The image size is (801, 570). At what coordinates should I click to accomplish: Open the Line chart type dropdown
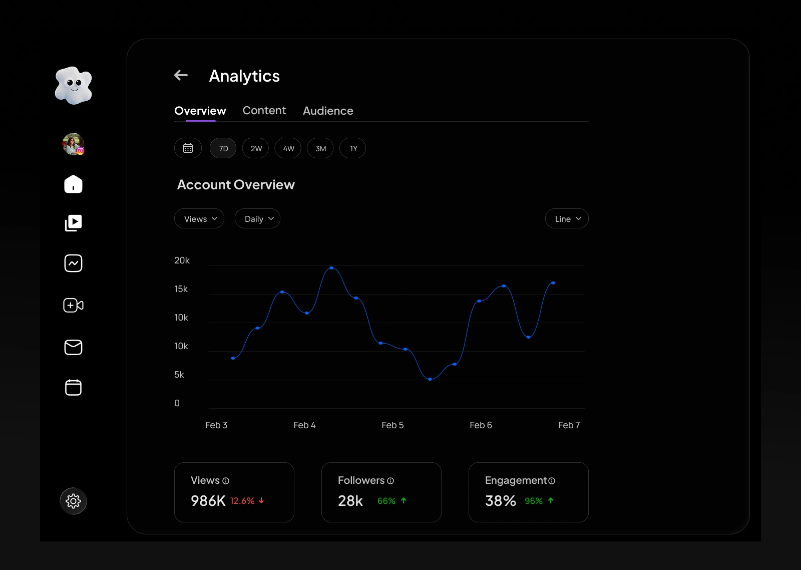[567, 218]
